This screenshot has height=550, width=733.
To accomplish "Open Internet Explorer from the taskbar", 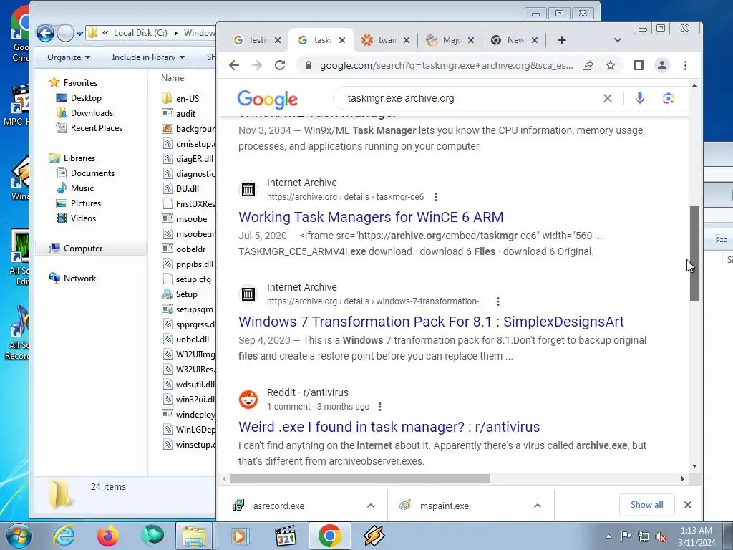I will pyautogui.click(x=63, y=536).
